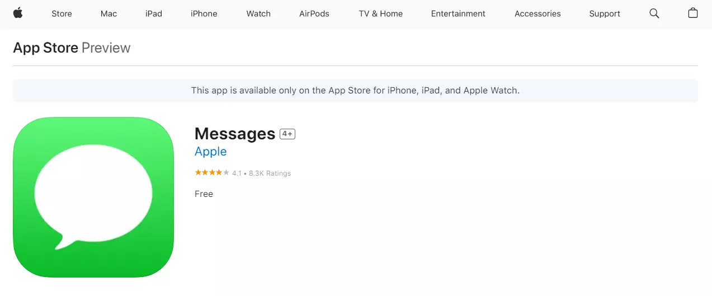Image resolution: width=712 pixels, height=296 pixels.
Task: Open the AirPods menu
Action: (314, 13)
